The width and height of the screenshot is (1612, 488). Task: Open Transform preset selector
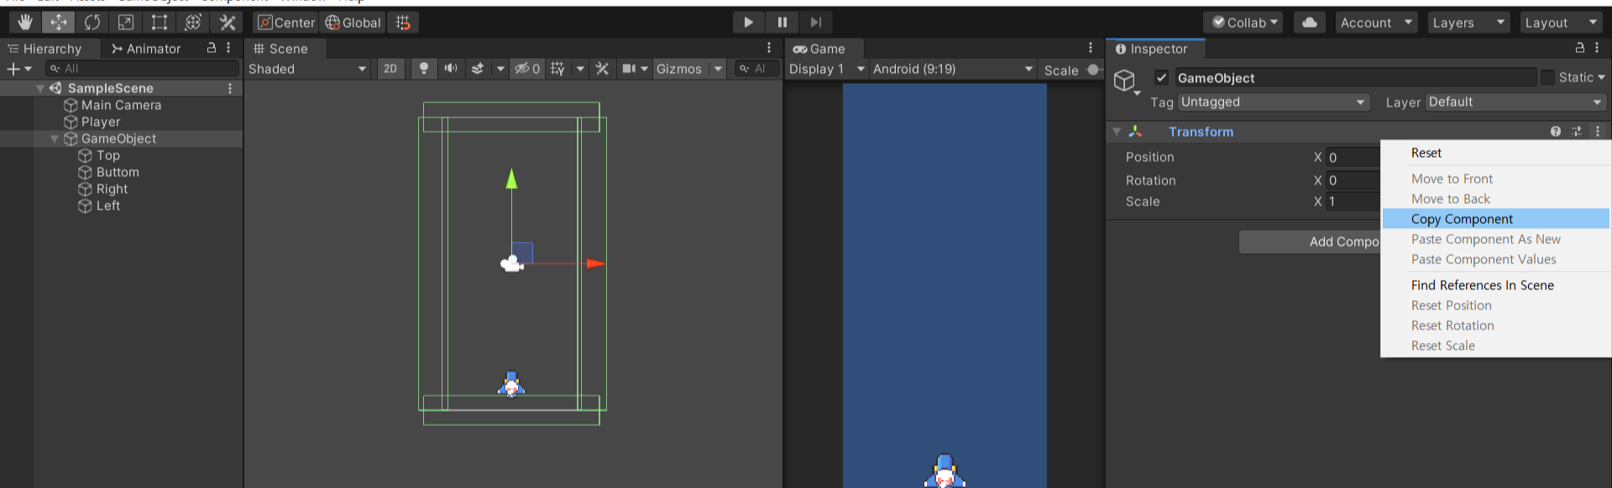coord(1576,132)
